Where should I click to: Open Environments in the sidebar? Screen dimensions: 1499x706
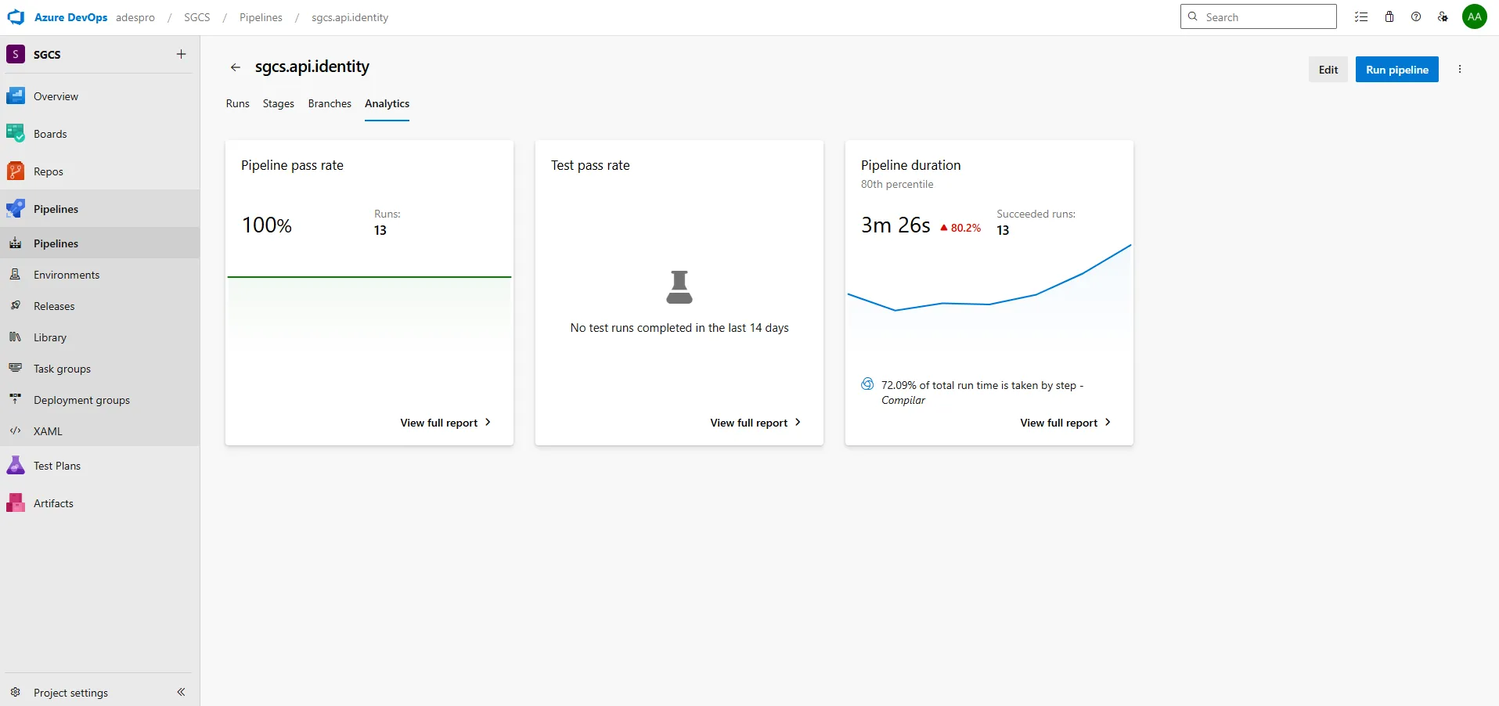click(100, 275)
